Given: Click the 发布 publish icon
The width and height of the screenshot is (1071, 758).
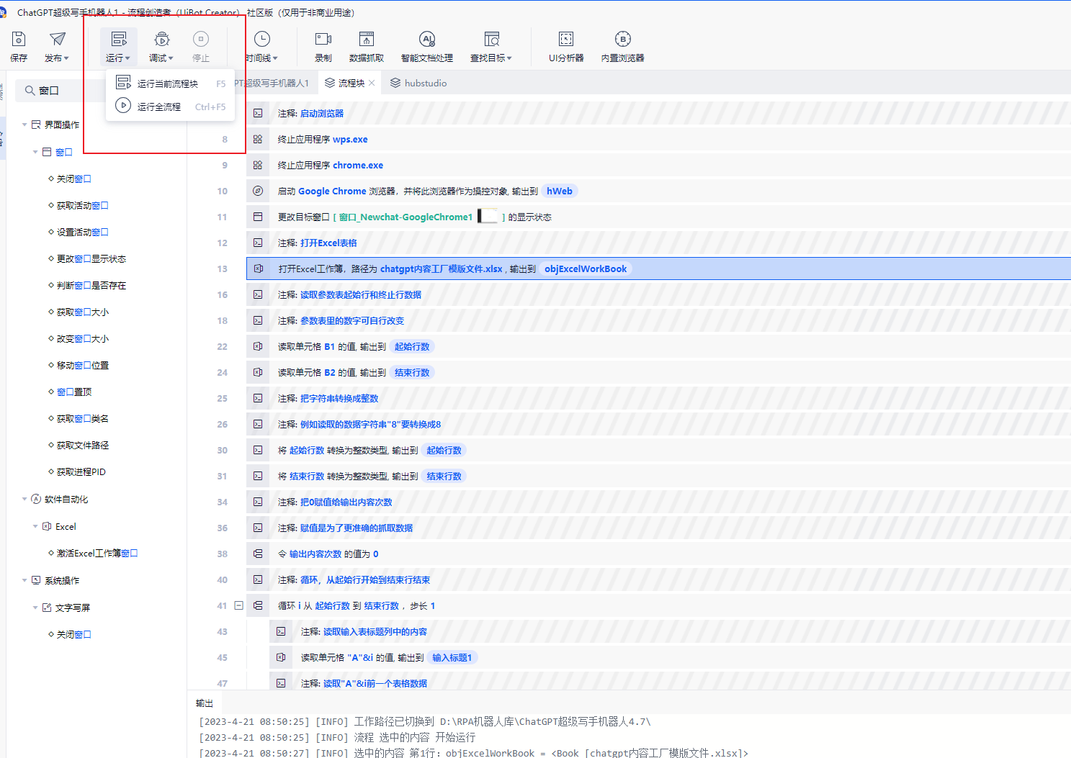Looking at the screenshot, I should 57,39.
